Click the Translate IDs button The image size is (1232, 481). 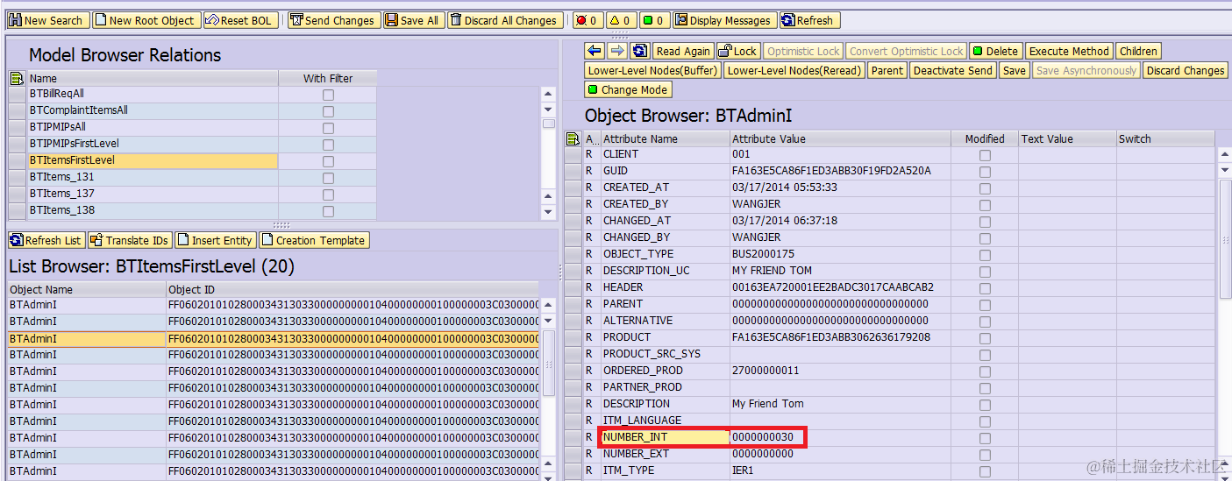coord(130,240)
